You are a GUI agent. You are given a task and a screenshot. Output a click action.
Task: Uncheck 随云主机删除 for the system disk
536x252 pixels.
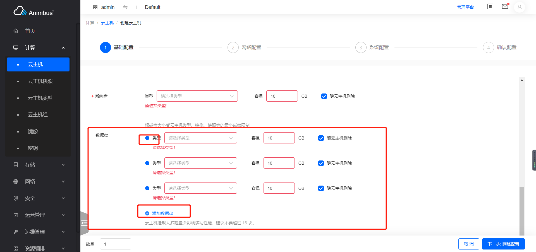324,96
